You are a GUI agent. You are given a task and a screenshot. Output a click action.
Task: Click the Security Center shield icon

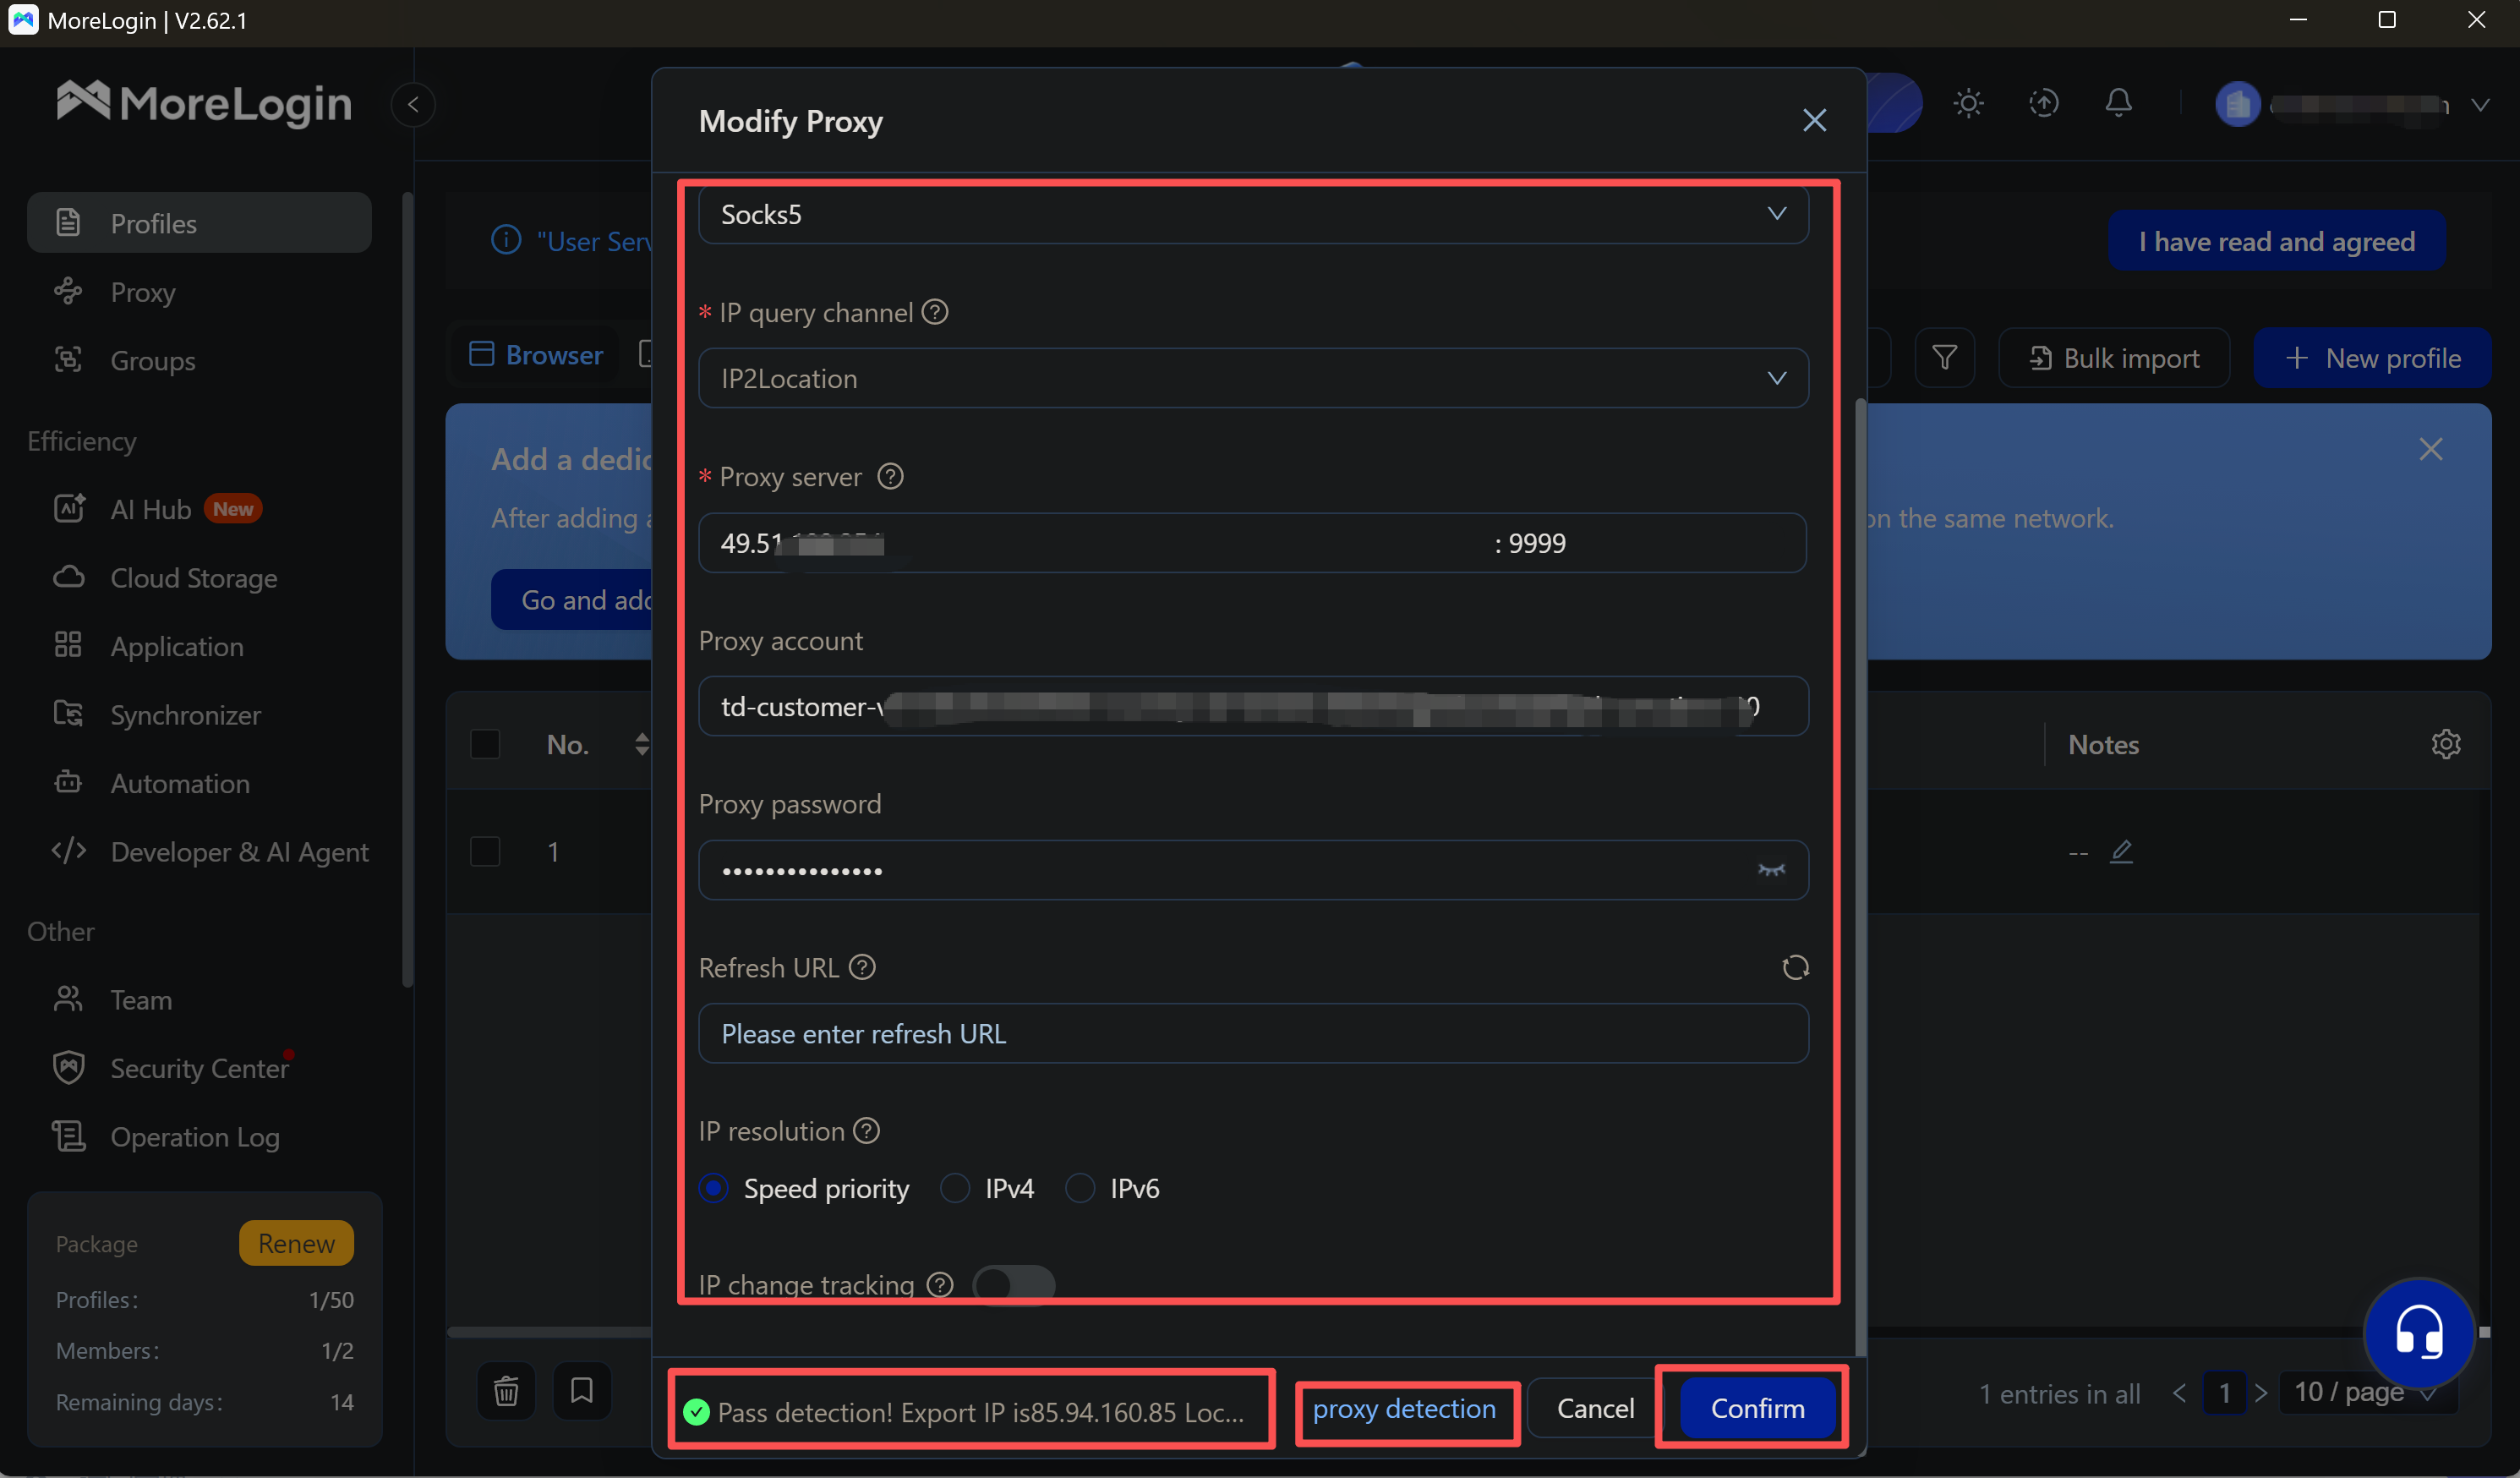[68, 1067]
